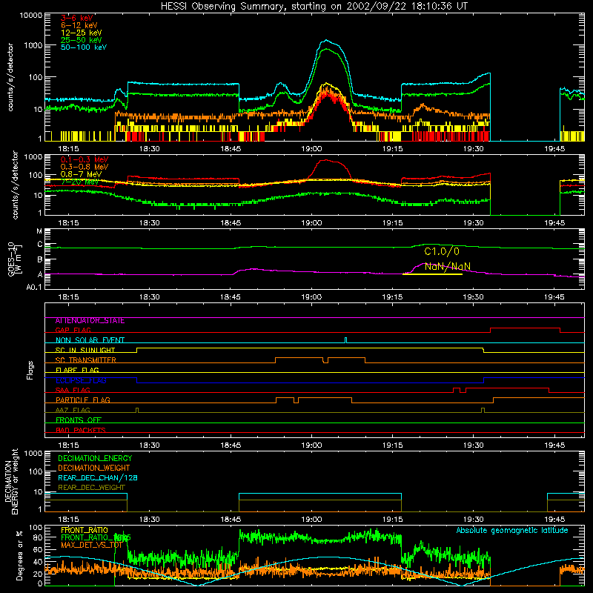Select the REAR_DEC_WEIGHT legend entry
This screenshot has height=593, width=593.
[91, 488]
